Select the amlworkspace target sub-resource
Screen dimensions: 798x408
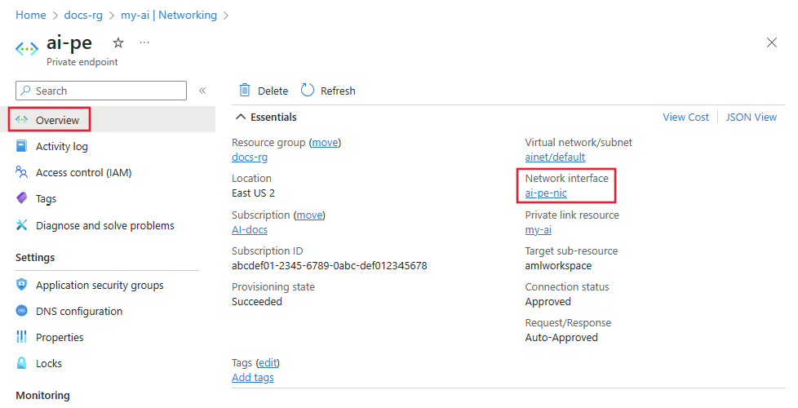coord(558,265)
